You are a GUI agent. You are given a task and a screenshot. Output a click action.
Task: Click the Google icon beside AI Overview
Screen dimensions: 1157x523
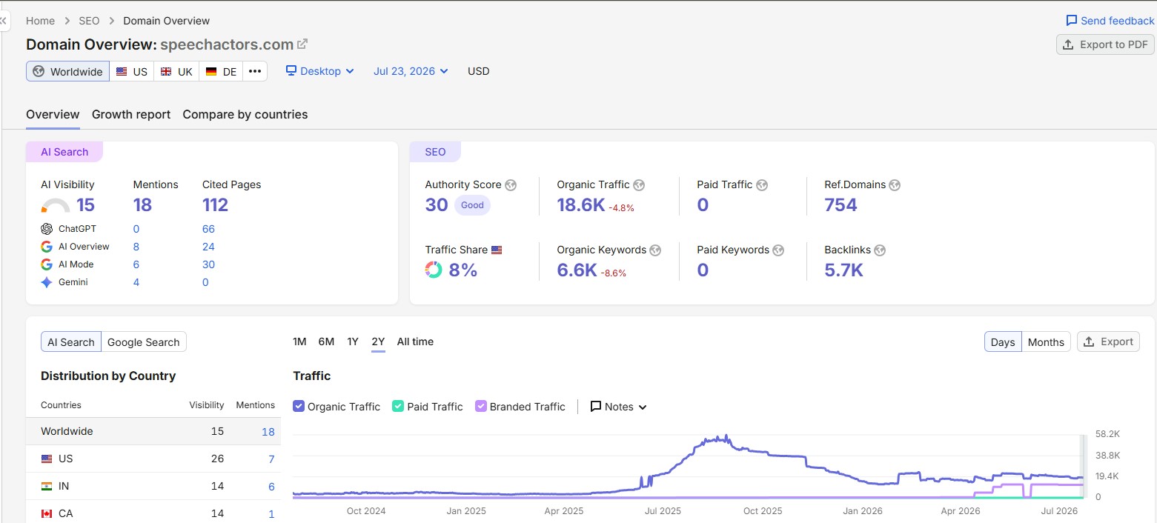(47, 247)
